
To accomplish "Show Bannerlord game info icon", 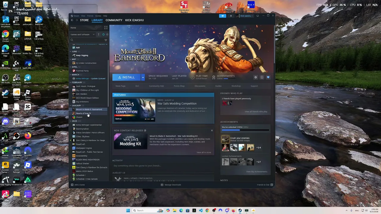I will (262, 77).
